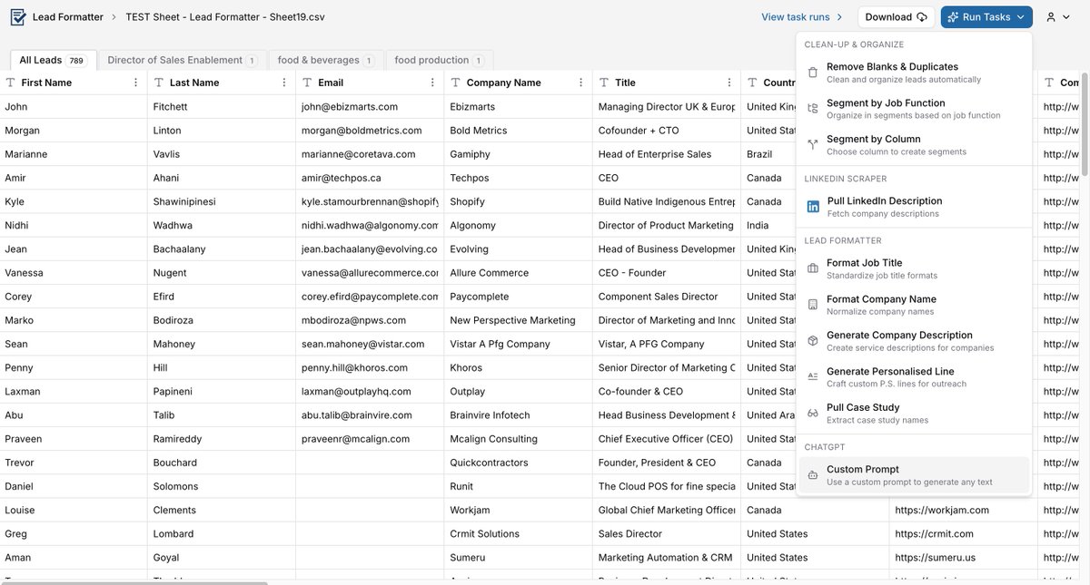Choose Segment by Column task
1090x585 pixels.
click(x=914, y=145)
